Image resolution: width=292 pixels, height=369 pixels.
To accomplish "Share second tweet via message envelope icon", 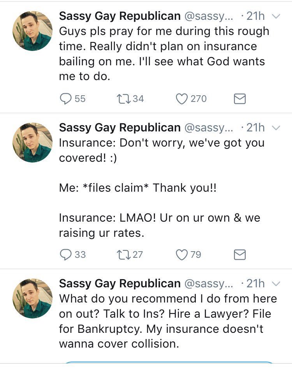I will [x=239, y=255].
